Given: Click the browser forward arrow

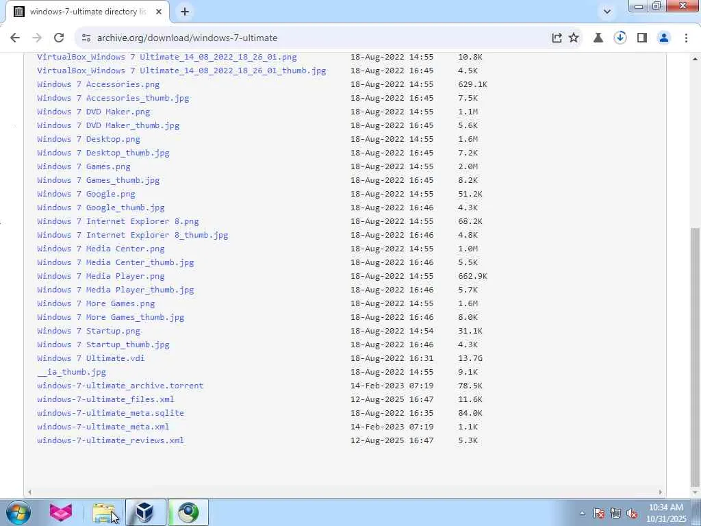Looking at the screenshot, I should (x=37, y=38).
